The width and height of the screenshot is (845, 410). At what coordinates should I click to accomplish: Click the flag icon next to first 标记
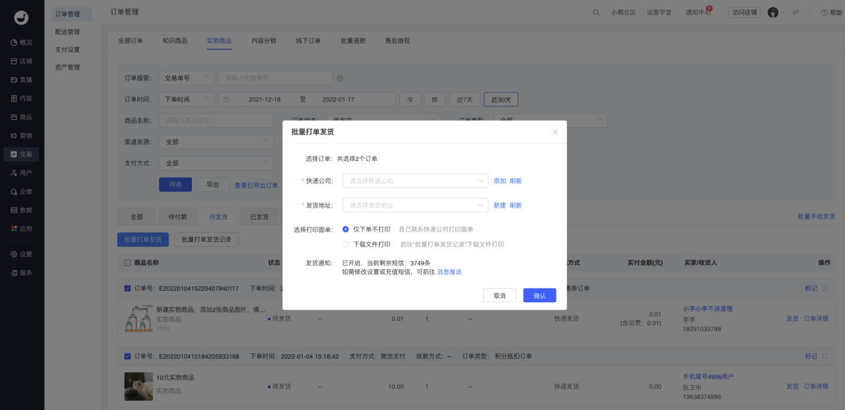[824, 288]
